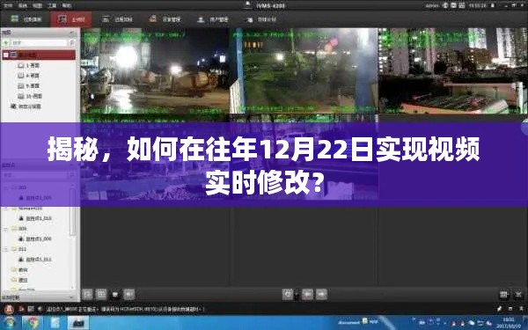Click the system tray clock

click(x=510, y=323)
